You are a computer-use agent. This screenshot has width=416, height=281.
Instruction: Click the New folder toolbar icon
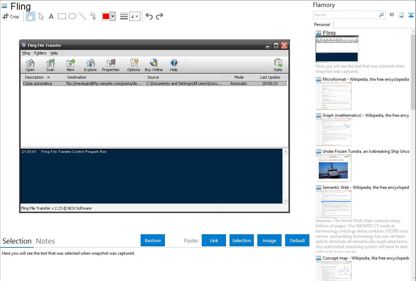coord(70,65)
